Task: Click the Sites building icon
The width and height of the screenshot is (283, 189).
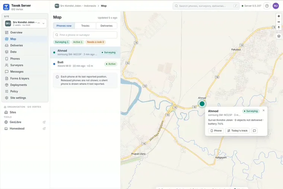Action: point(6,112)
